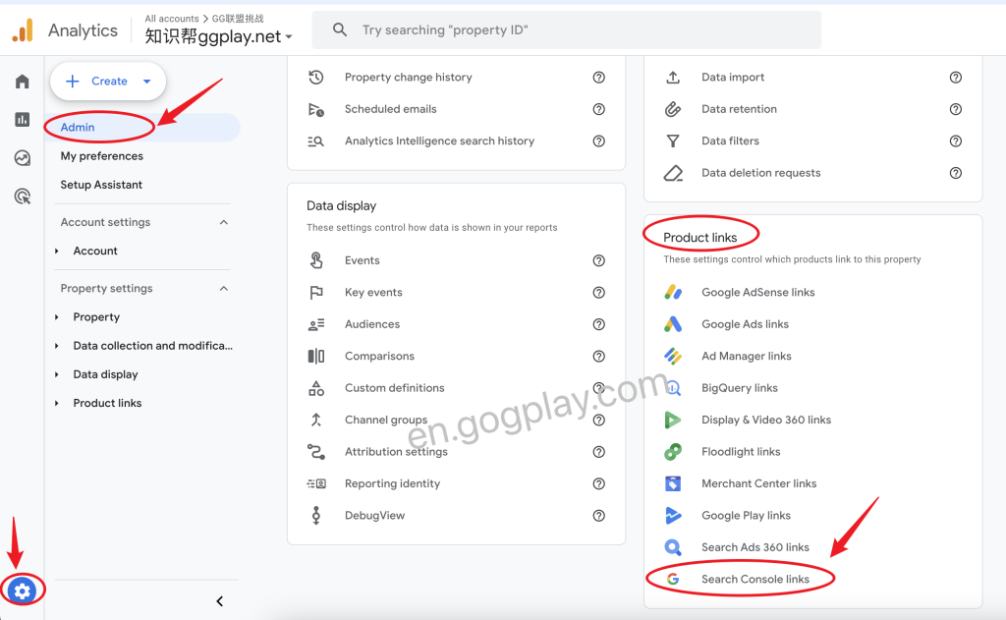Open the Create dropdown button

108,81
